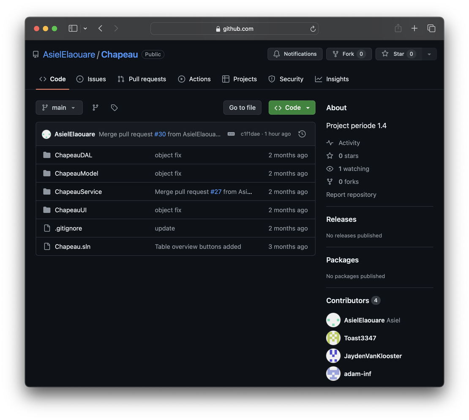Click the notifications bell icon

(x=276, y=54)
